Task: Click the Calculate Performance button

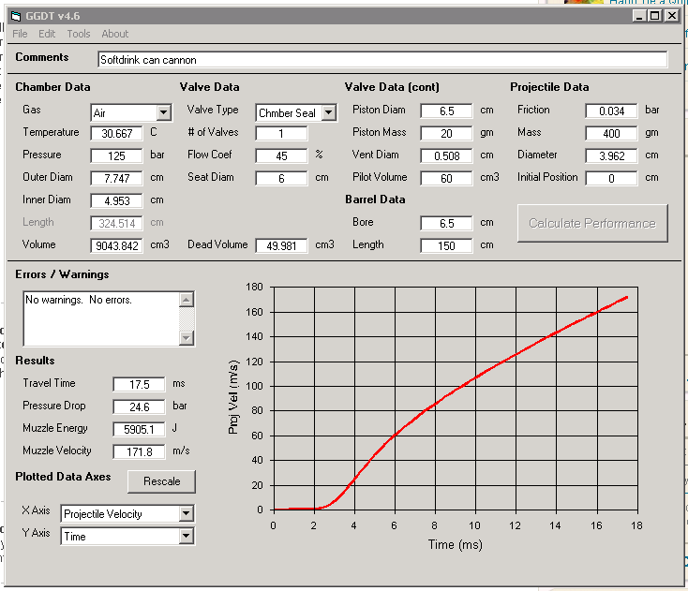Action: (591, 223)
